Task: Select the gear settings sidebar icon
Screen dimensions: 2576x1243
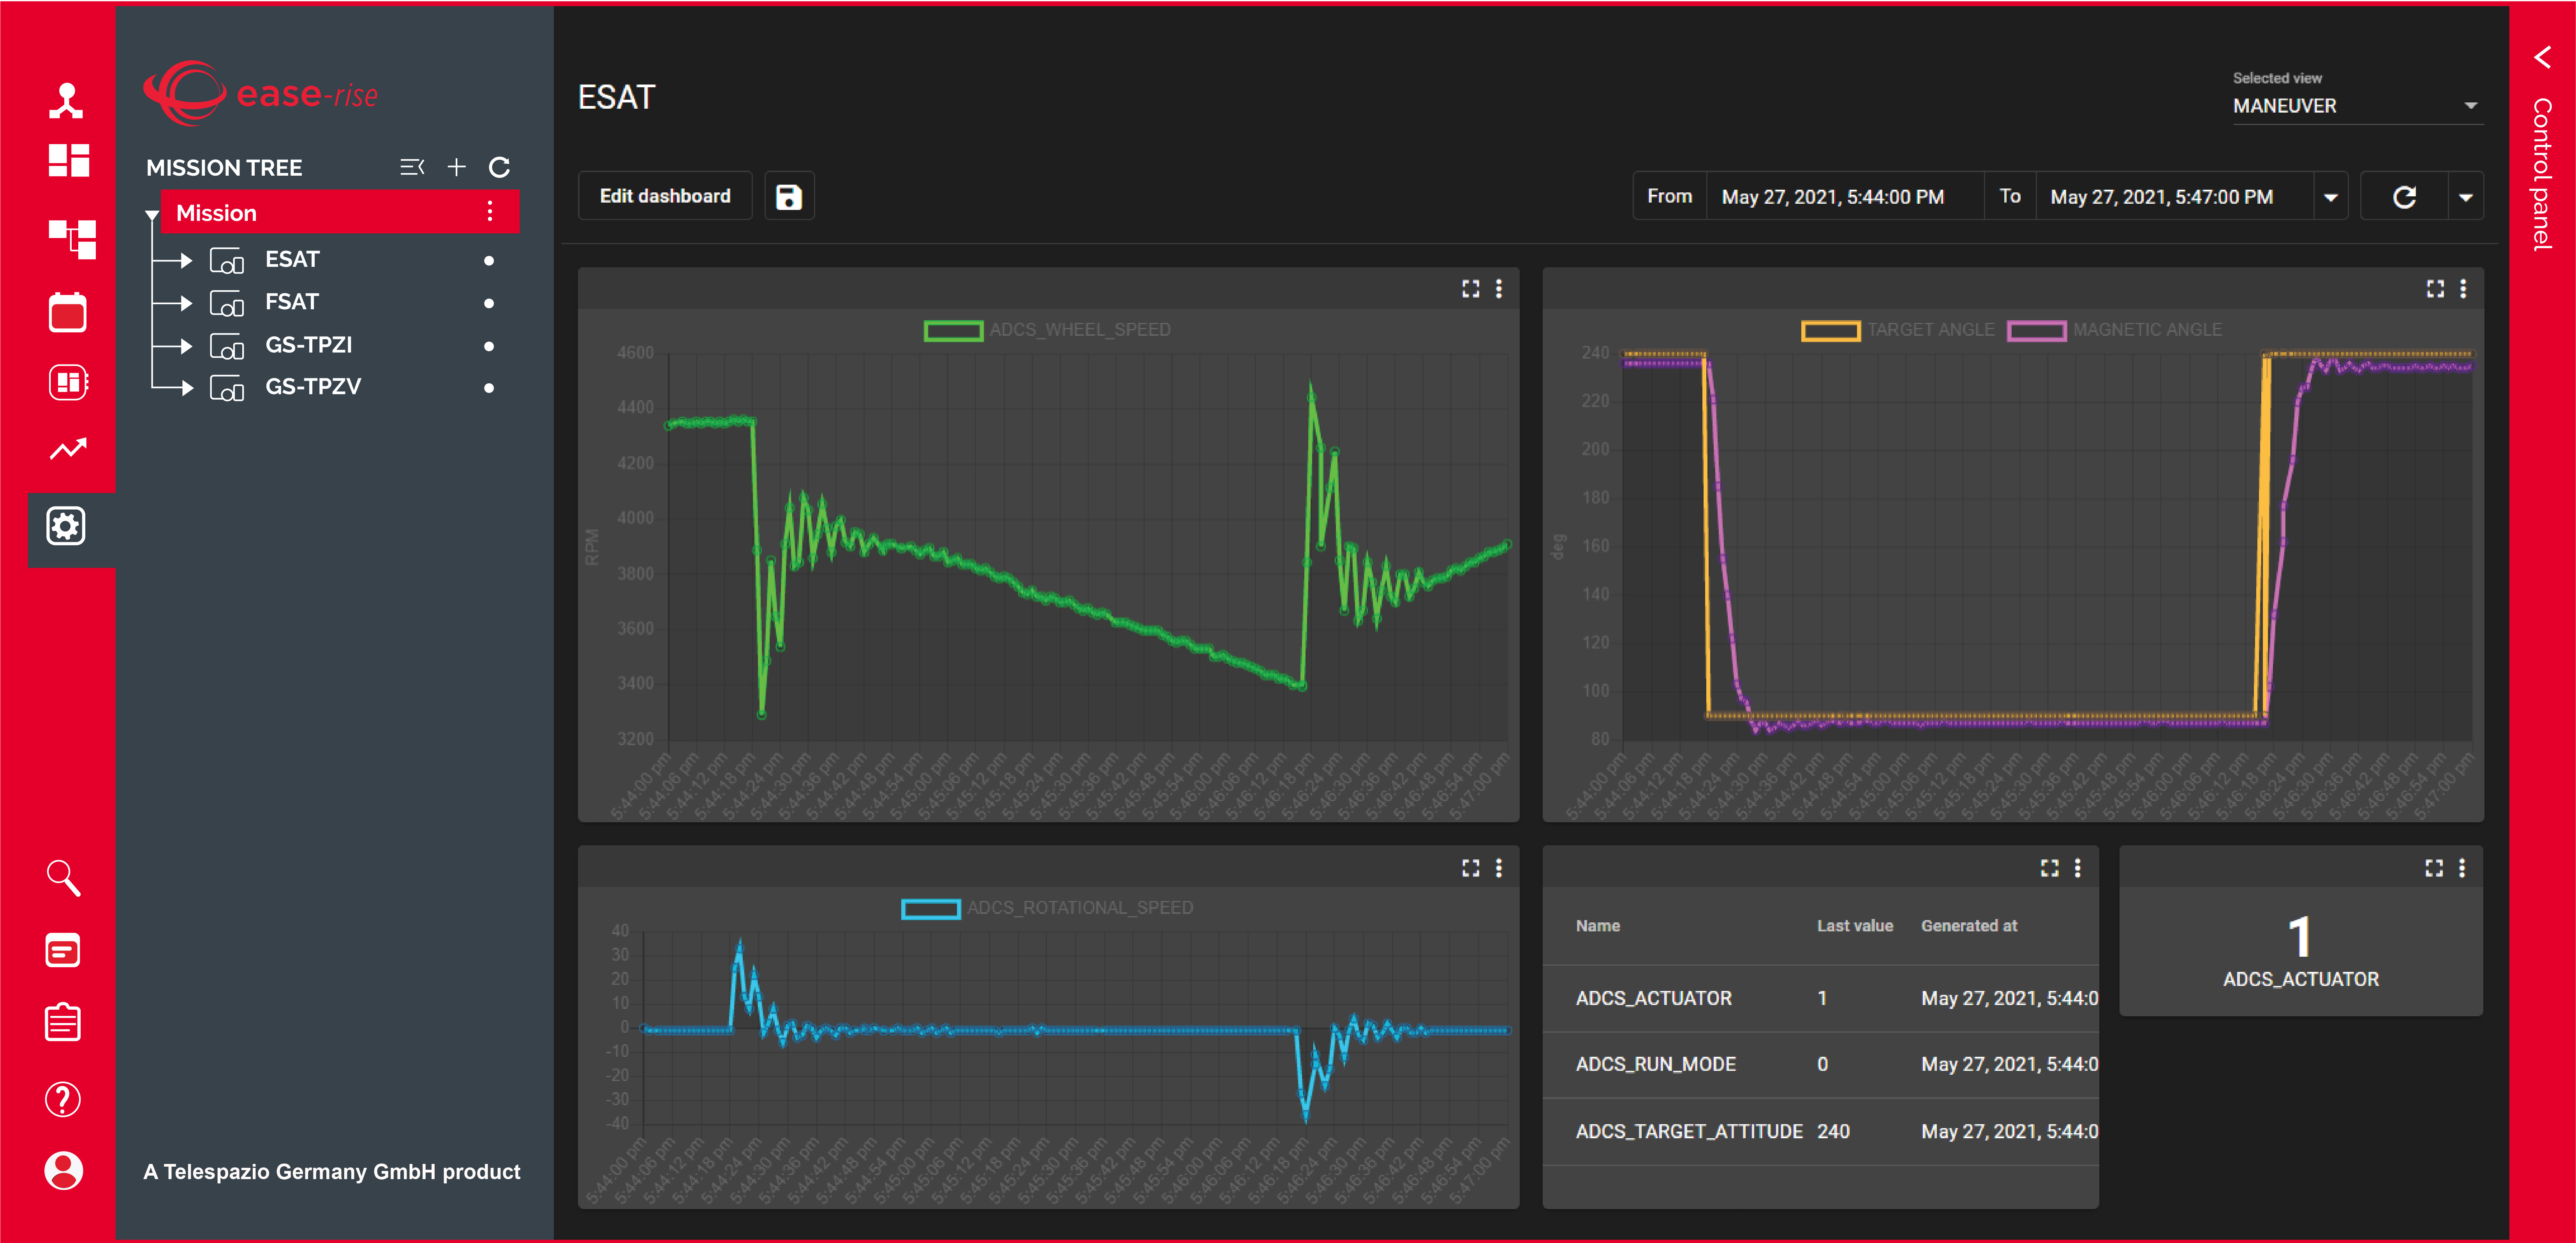Action: coord(66,526)
